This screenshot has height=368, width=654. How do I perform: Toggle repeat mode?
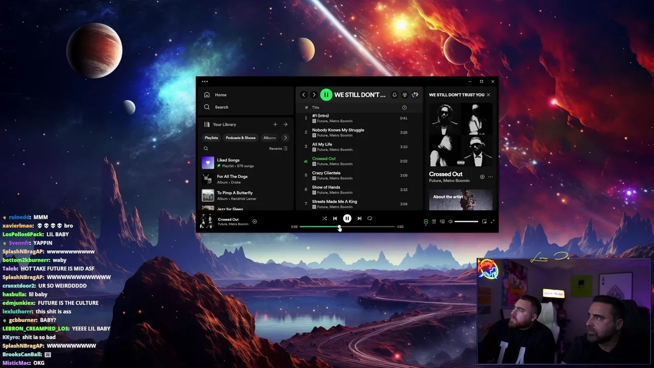tap(370, 218)
